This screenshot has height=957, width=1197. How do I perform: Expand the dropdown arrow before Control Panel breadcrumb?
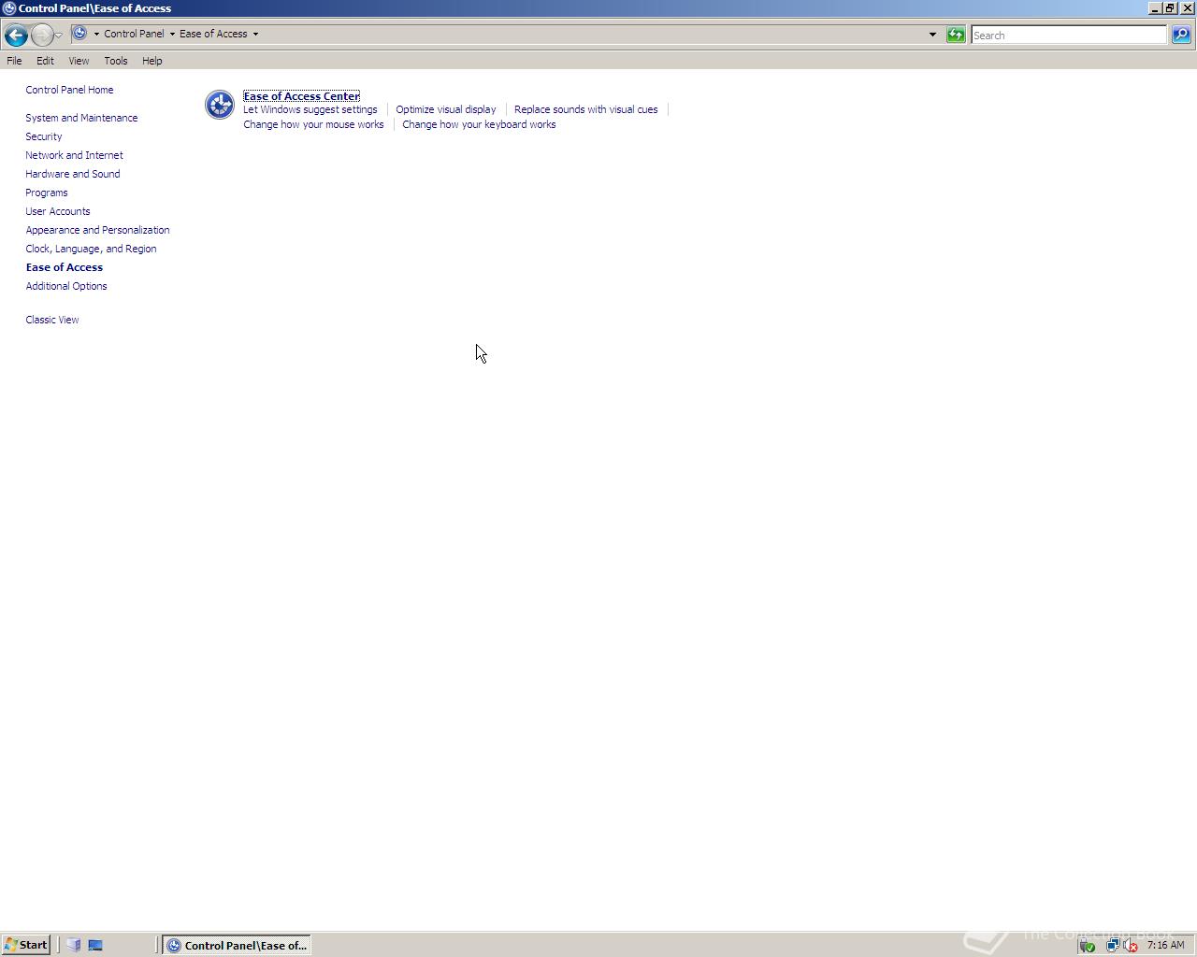click(x=96, y=34)
